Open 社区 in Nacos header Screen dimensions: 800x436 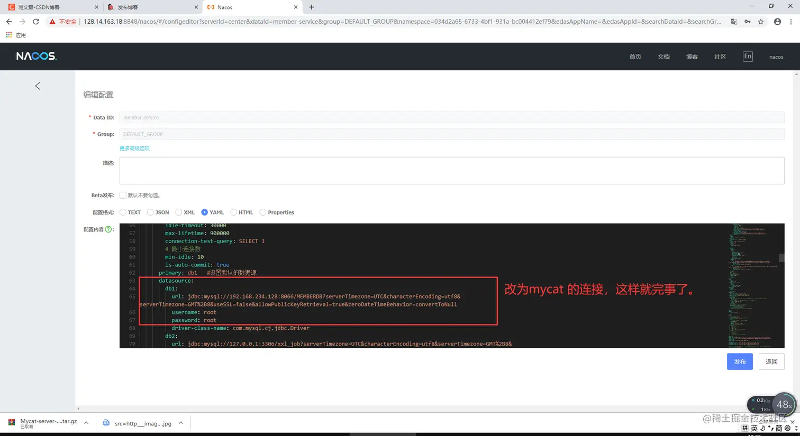tap(720, 57)
